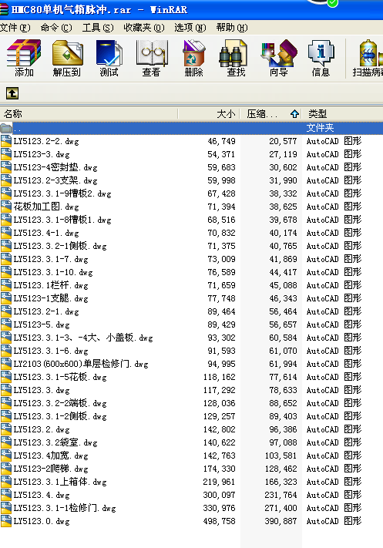Select file LY5123.3.1-2侧板.dwg
383x548 pixels.
(x=60, y=416)
